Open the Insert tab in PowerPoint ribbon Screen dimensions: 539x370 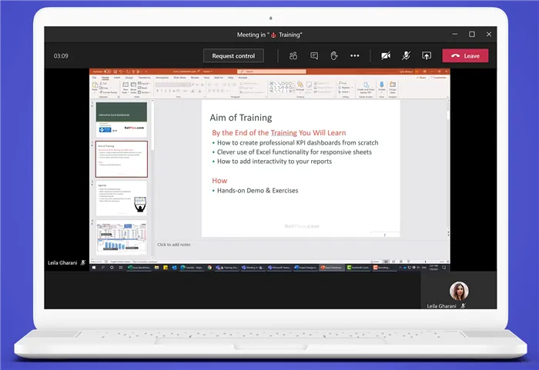click(x=117, y=78)
